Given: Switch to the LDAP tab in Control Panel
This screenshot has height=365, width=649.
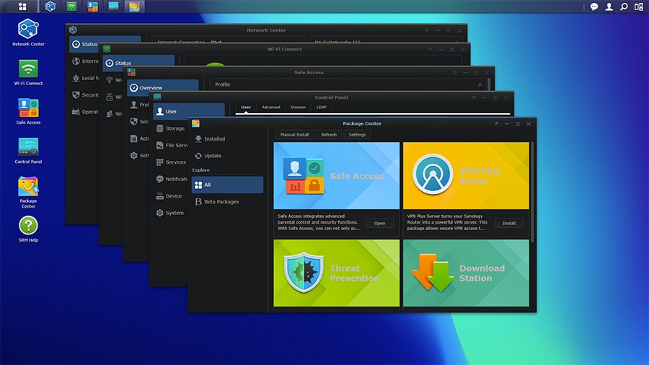Looking at the screenshot, I should pyautogui.click(x=321, y=107).
